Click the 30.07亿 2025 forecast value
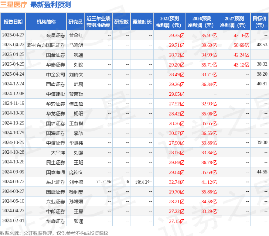This screenshot has height=236, width=269. click(x=177, y=133)
